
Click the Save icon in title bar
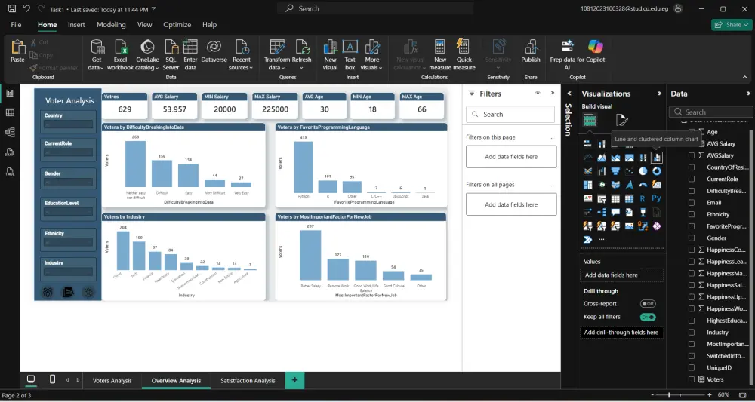(x=12, y=8)
